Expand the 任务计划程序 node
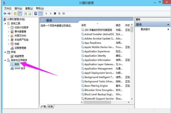Screen dimensions: 171x113 coord(9,27)
